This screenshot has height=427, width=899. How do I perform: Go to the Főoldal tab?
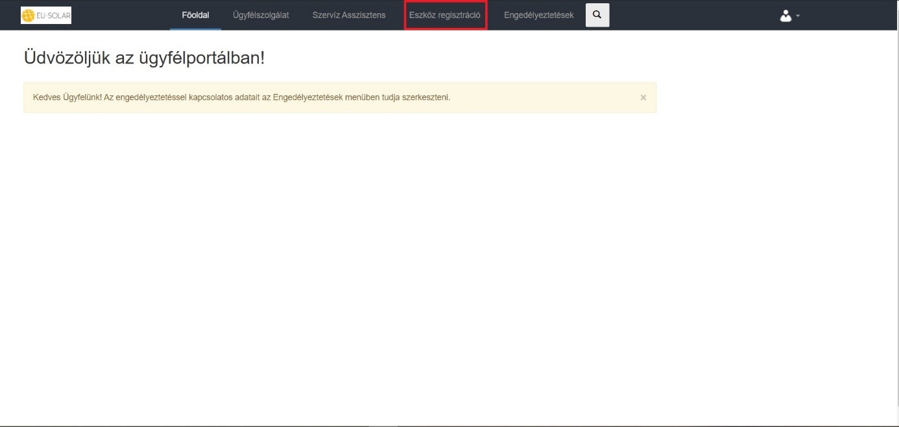[x=195, y=15]
